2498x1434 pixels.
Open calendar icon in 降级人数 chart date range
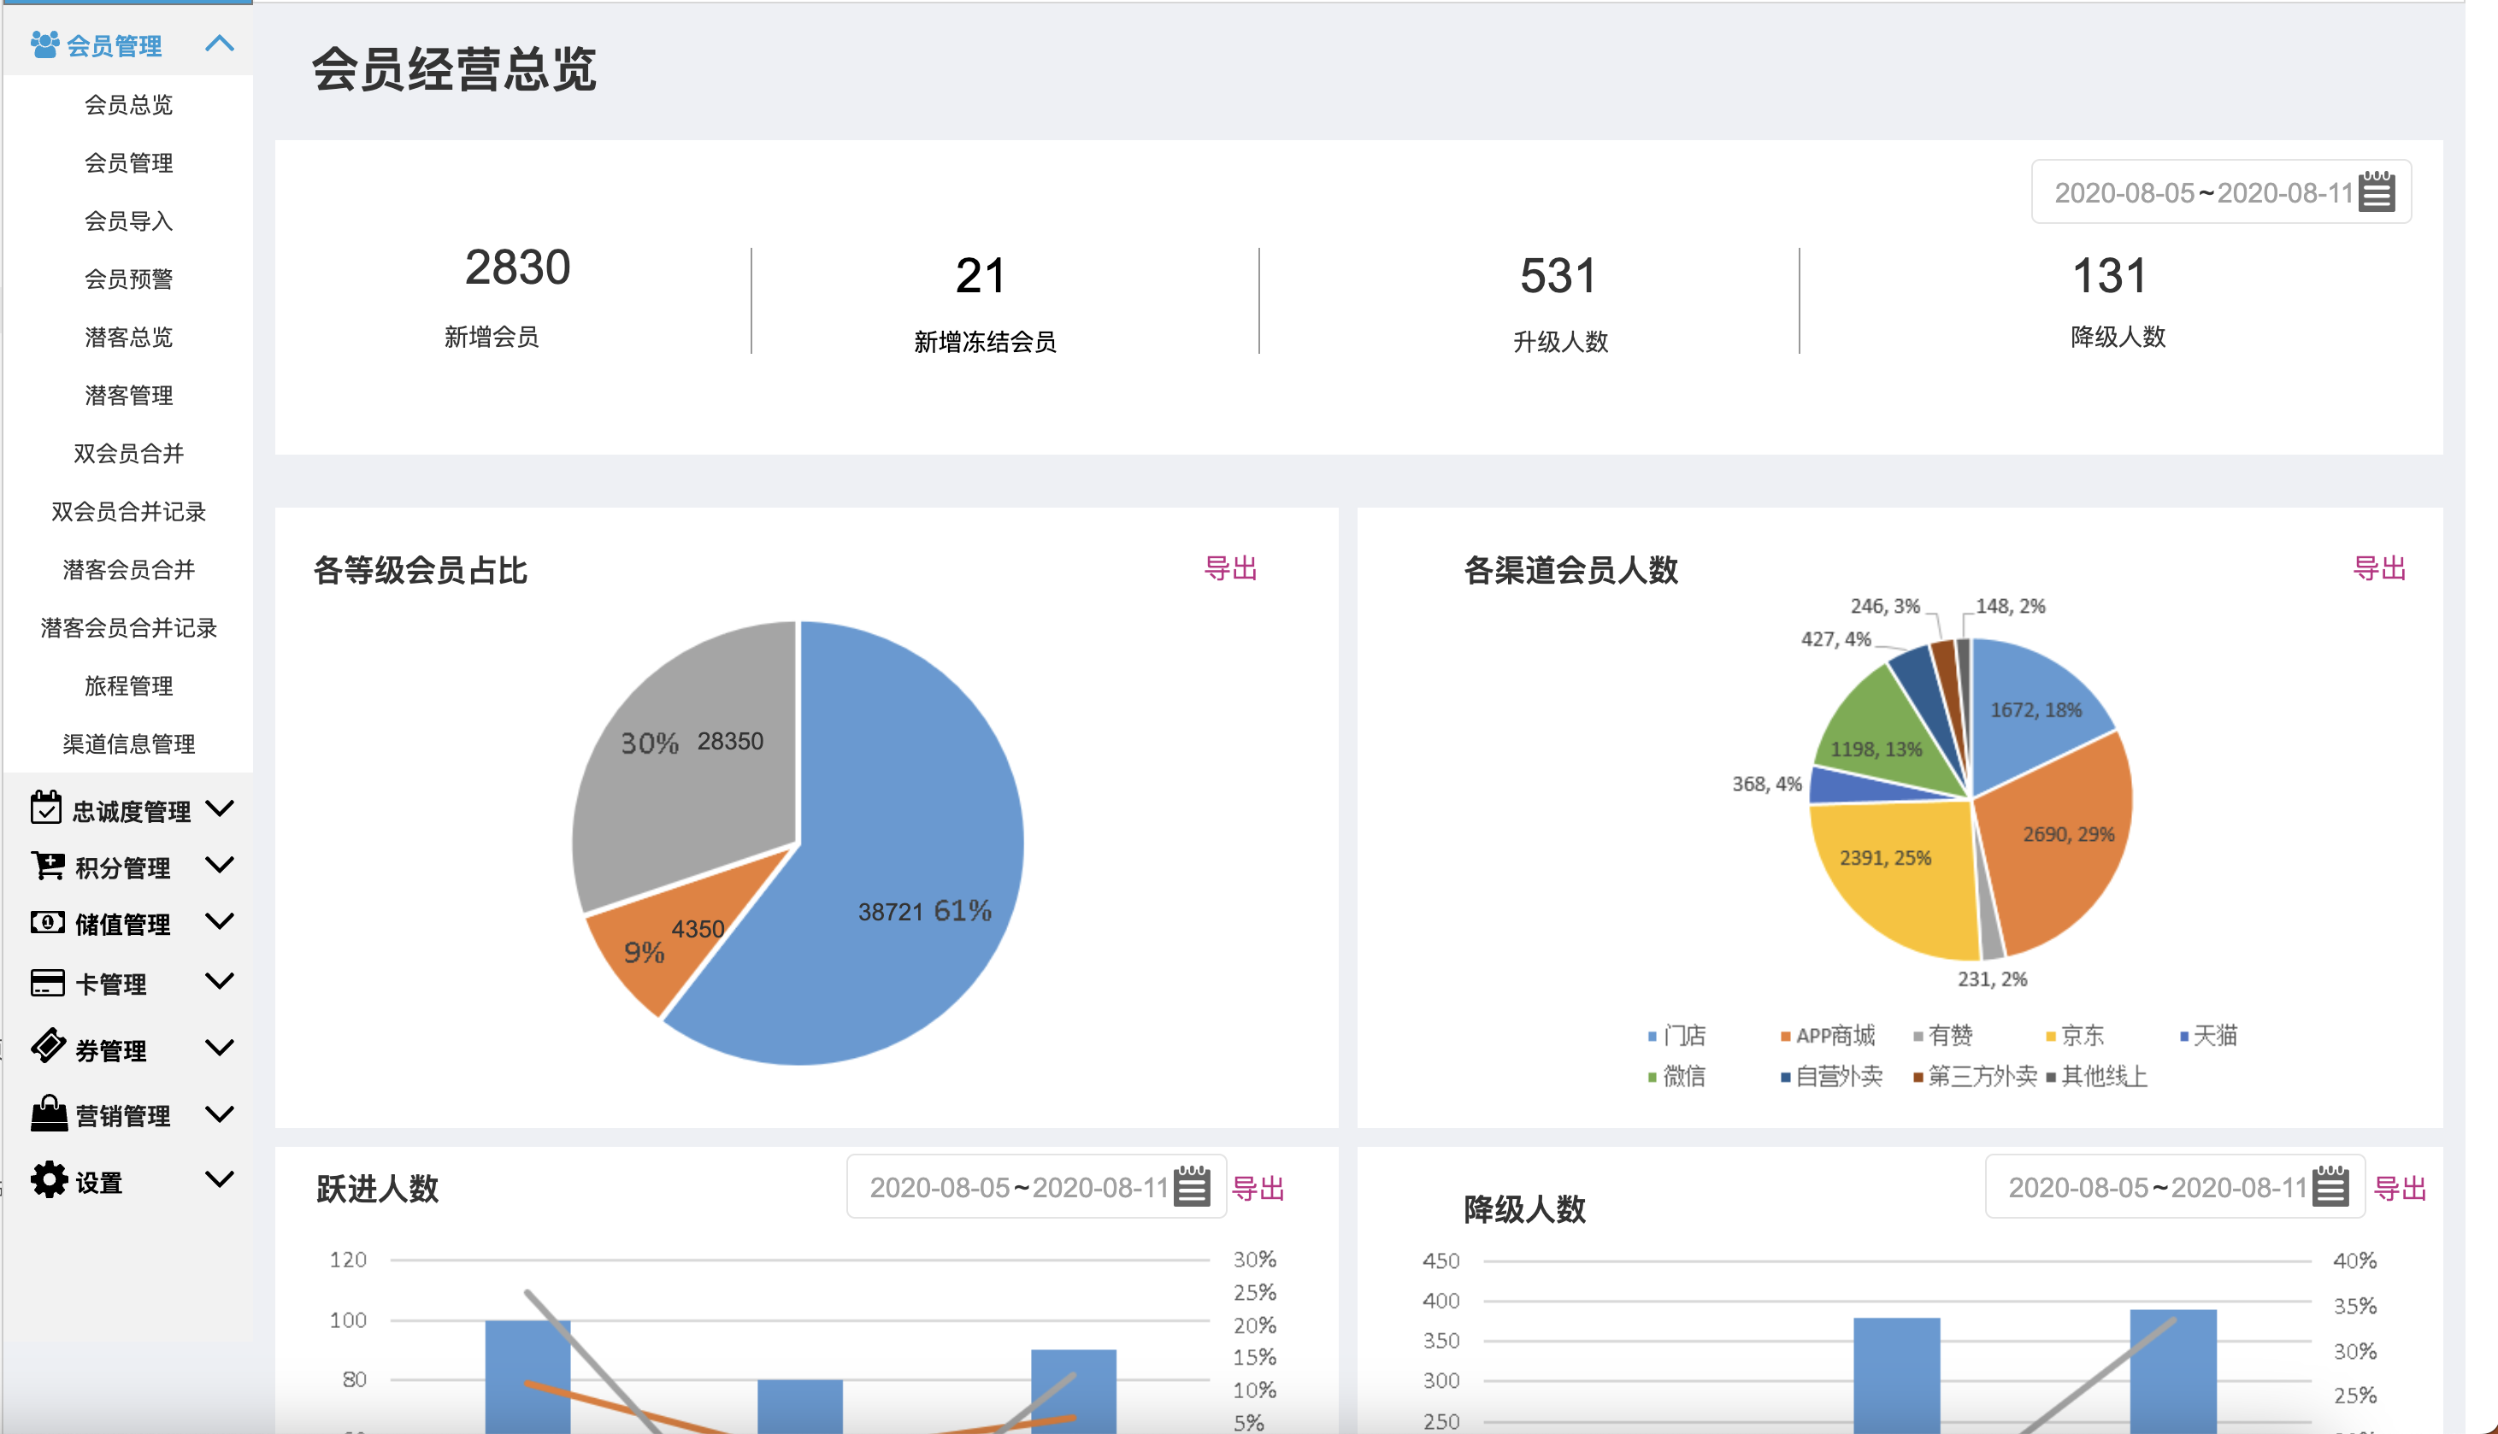click(2330, 1186)
